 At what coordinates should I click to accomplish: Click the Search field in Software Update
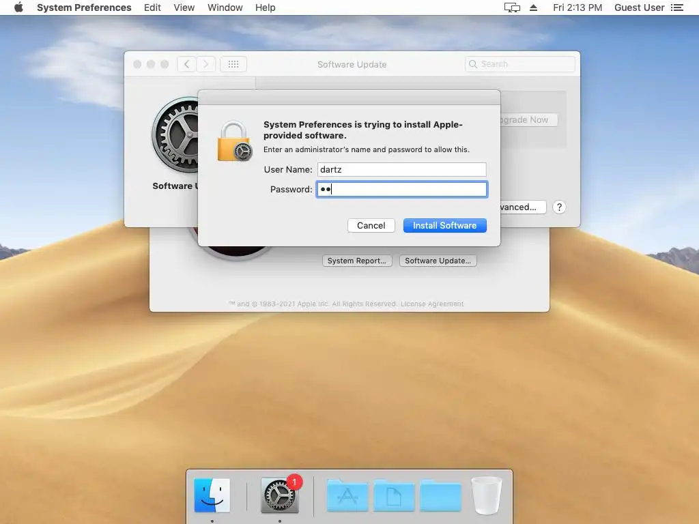(x=519, y=64)
